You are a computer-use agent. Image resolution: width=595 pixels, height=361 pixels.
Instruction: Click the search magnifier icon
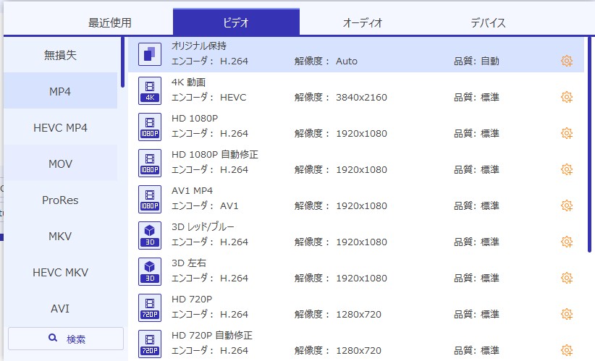tap(53, 338)
